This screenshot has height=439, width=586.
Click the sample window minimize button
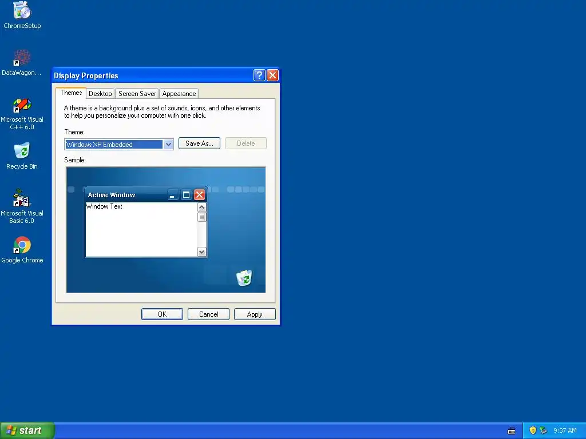[x=173, y=194]
